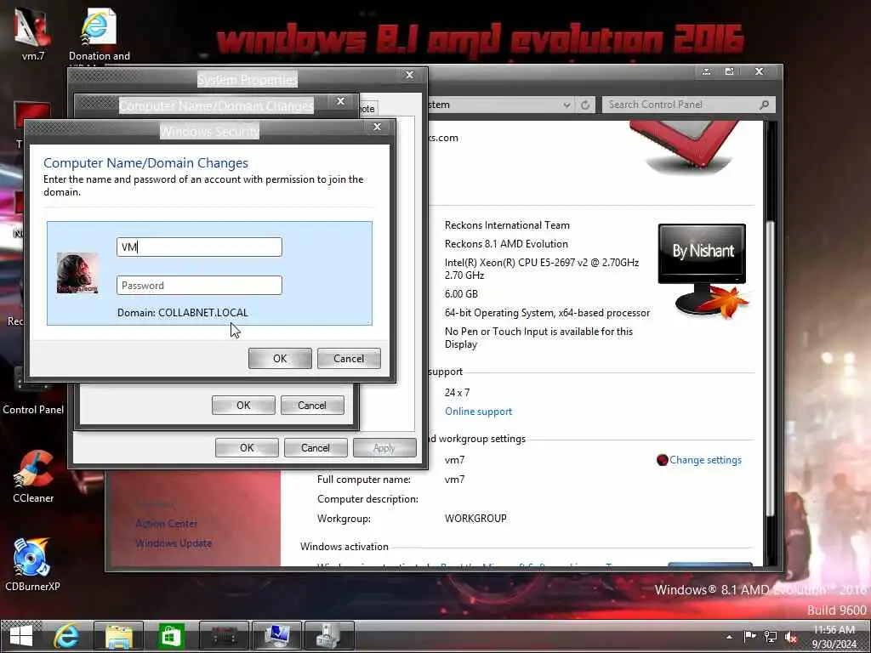The height and width of the screenshot is (653, 871).
Task: Open the Donation and VIP desktop icon
Action: point(99,33)
